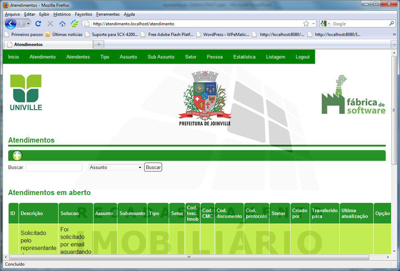Open the Primeiros passos bookmark
The width and height of the screenshot is (400, 271).
24,34
